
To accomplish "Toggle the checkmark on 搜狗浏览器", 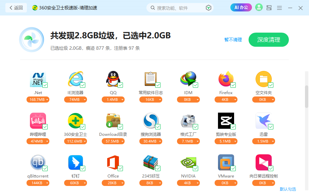I will 158,127.
